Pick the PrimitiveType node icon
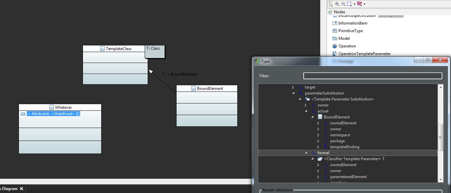Screen dimensions: 451x193 click(x=335, y=31)
